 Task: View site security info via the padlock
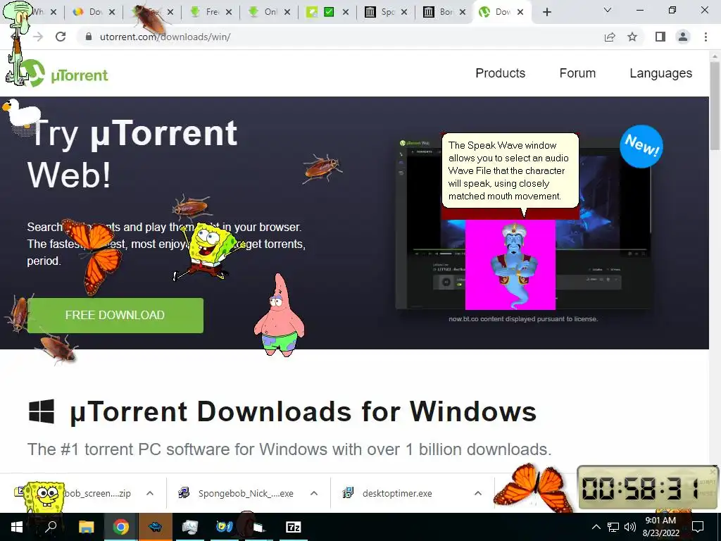coord(89,37)
